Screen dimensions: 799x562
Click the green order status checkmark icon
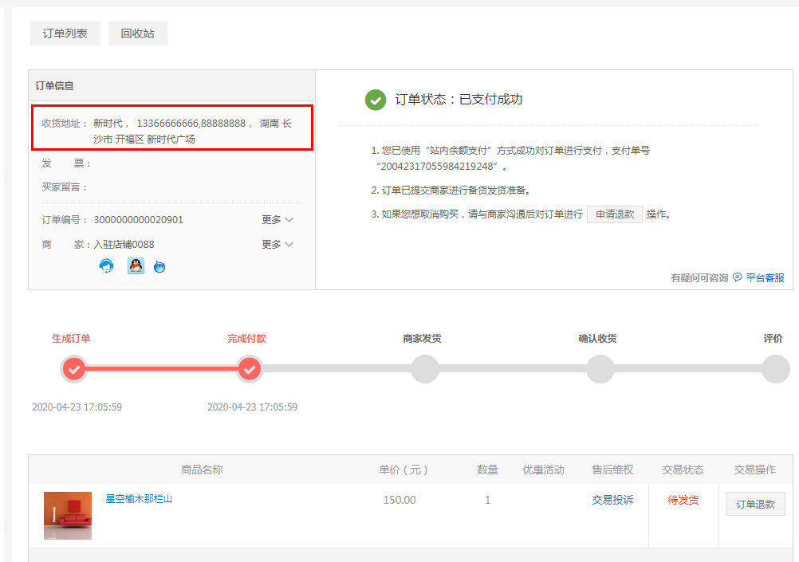click(x=376, y=100)
